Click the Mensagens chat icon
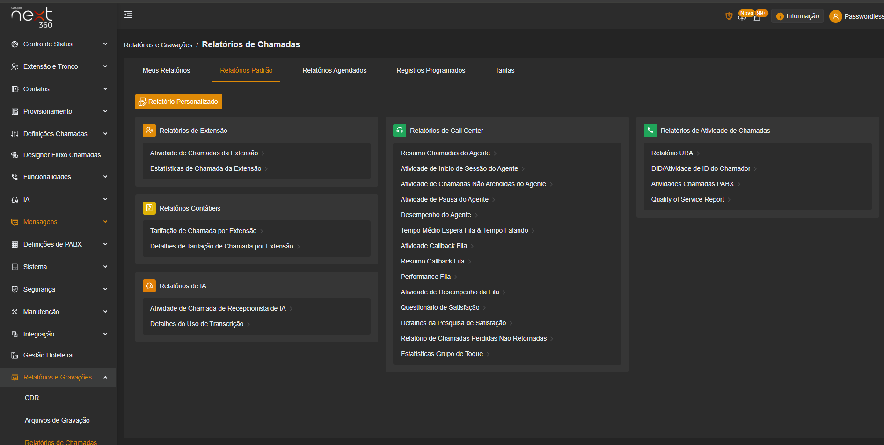The height and width of the screenshot is (445, 884). (x=15, y=222)
